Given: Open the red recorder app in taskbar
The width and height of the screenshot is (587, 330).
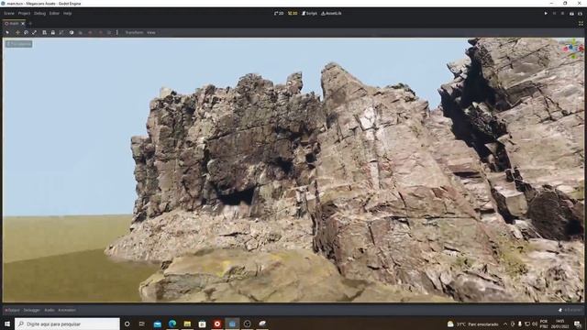Looking at the screenshot, I should click(217, 324).
